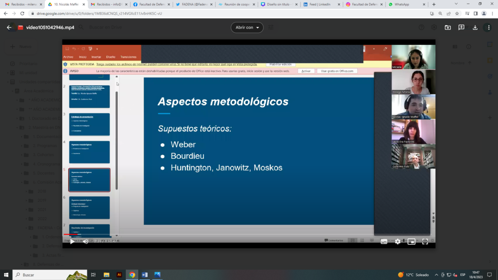
Task: Enter fullscreen video mode
Action: coord(425,241)
